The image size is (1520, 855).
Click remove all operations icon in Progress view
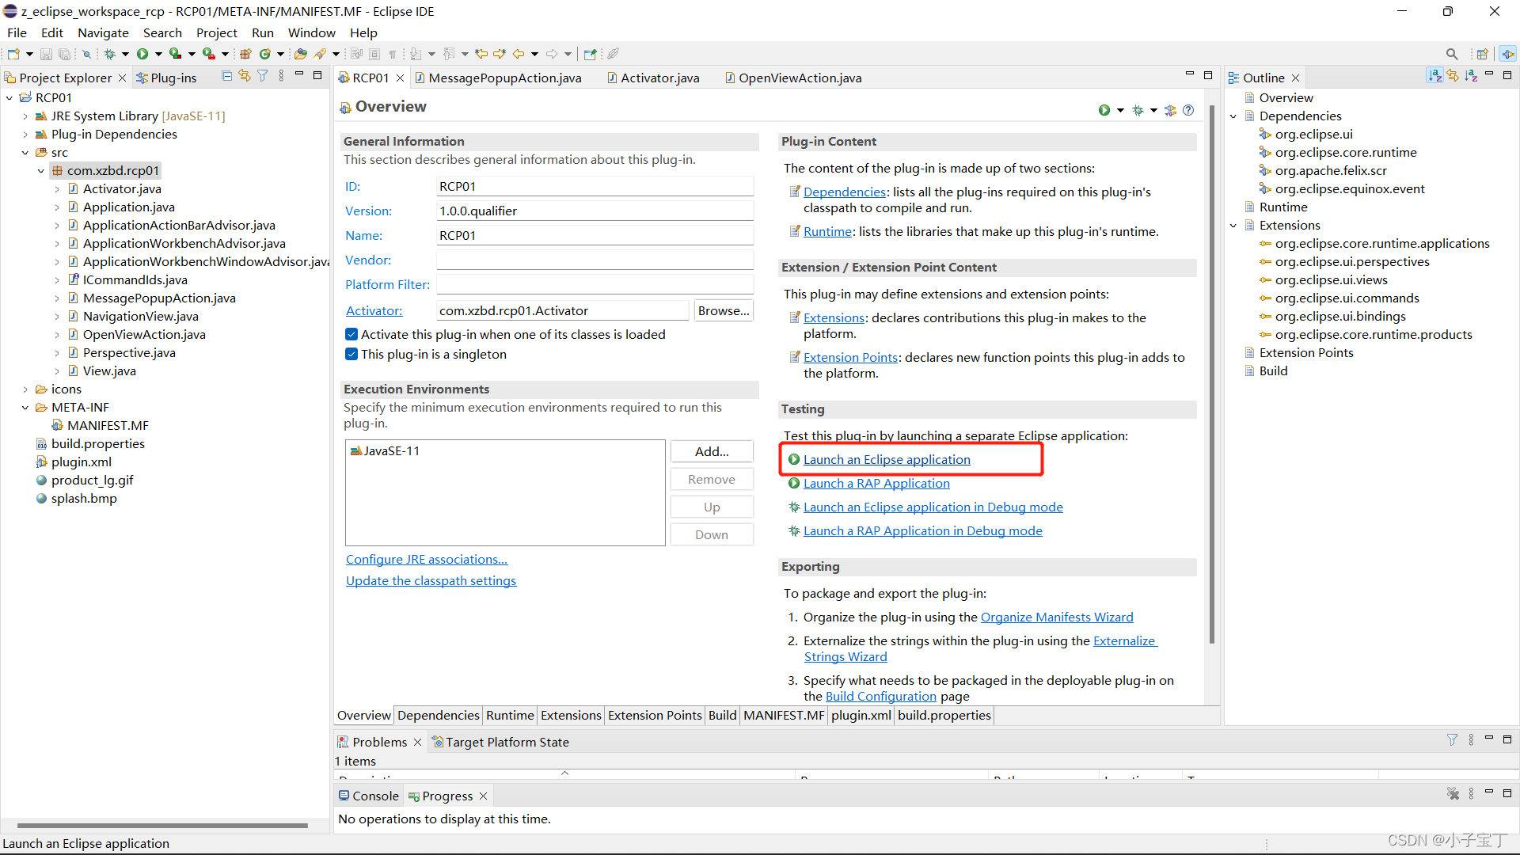(x=1453, y=793)
